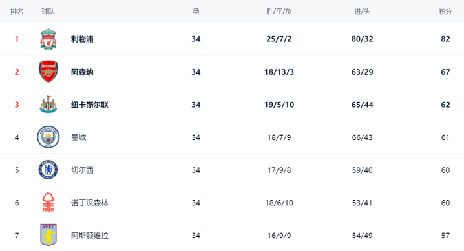464x251 pixels.
Task: Click the 胜/平/负 column header
Action: click(279, 11)
